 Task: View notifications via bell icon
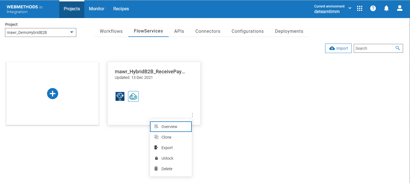pyautogui.click(x=386, y=8)
